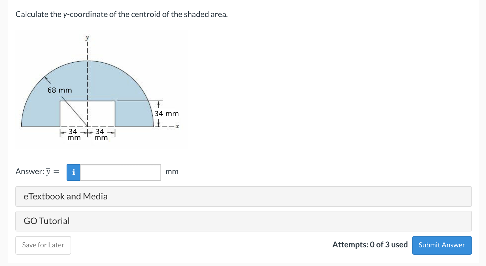Click the Attempts: 0 of 3 used text
Screen dimensions: 486x266
(370, 245)
